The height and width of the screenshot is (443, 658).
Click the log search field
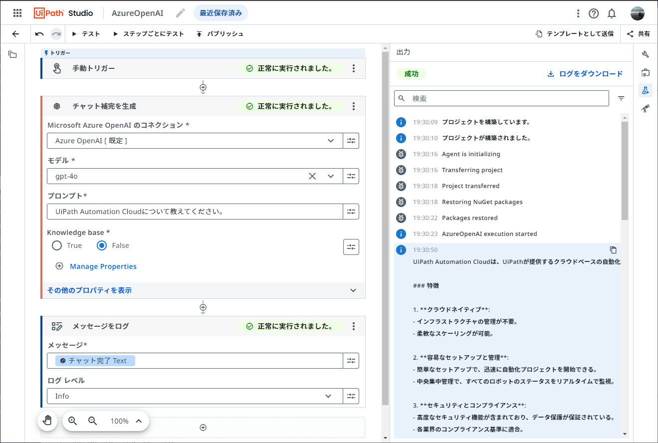pos(499,98)
